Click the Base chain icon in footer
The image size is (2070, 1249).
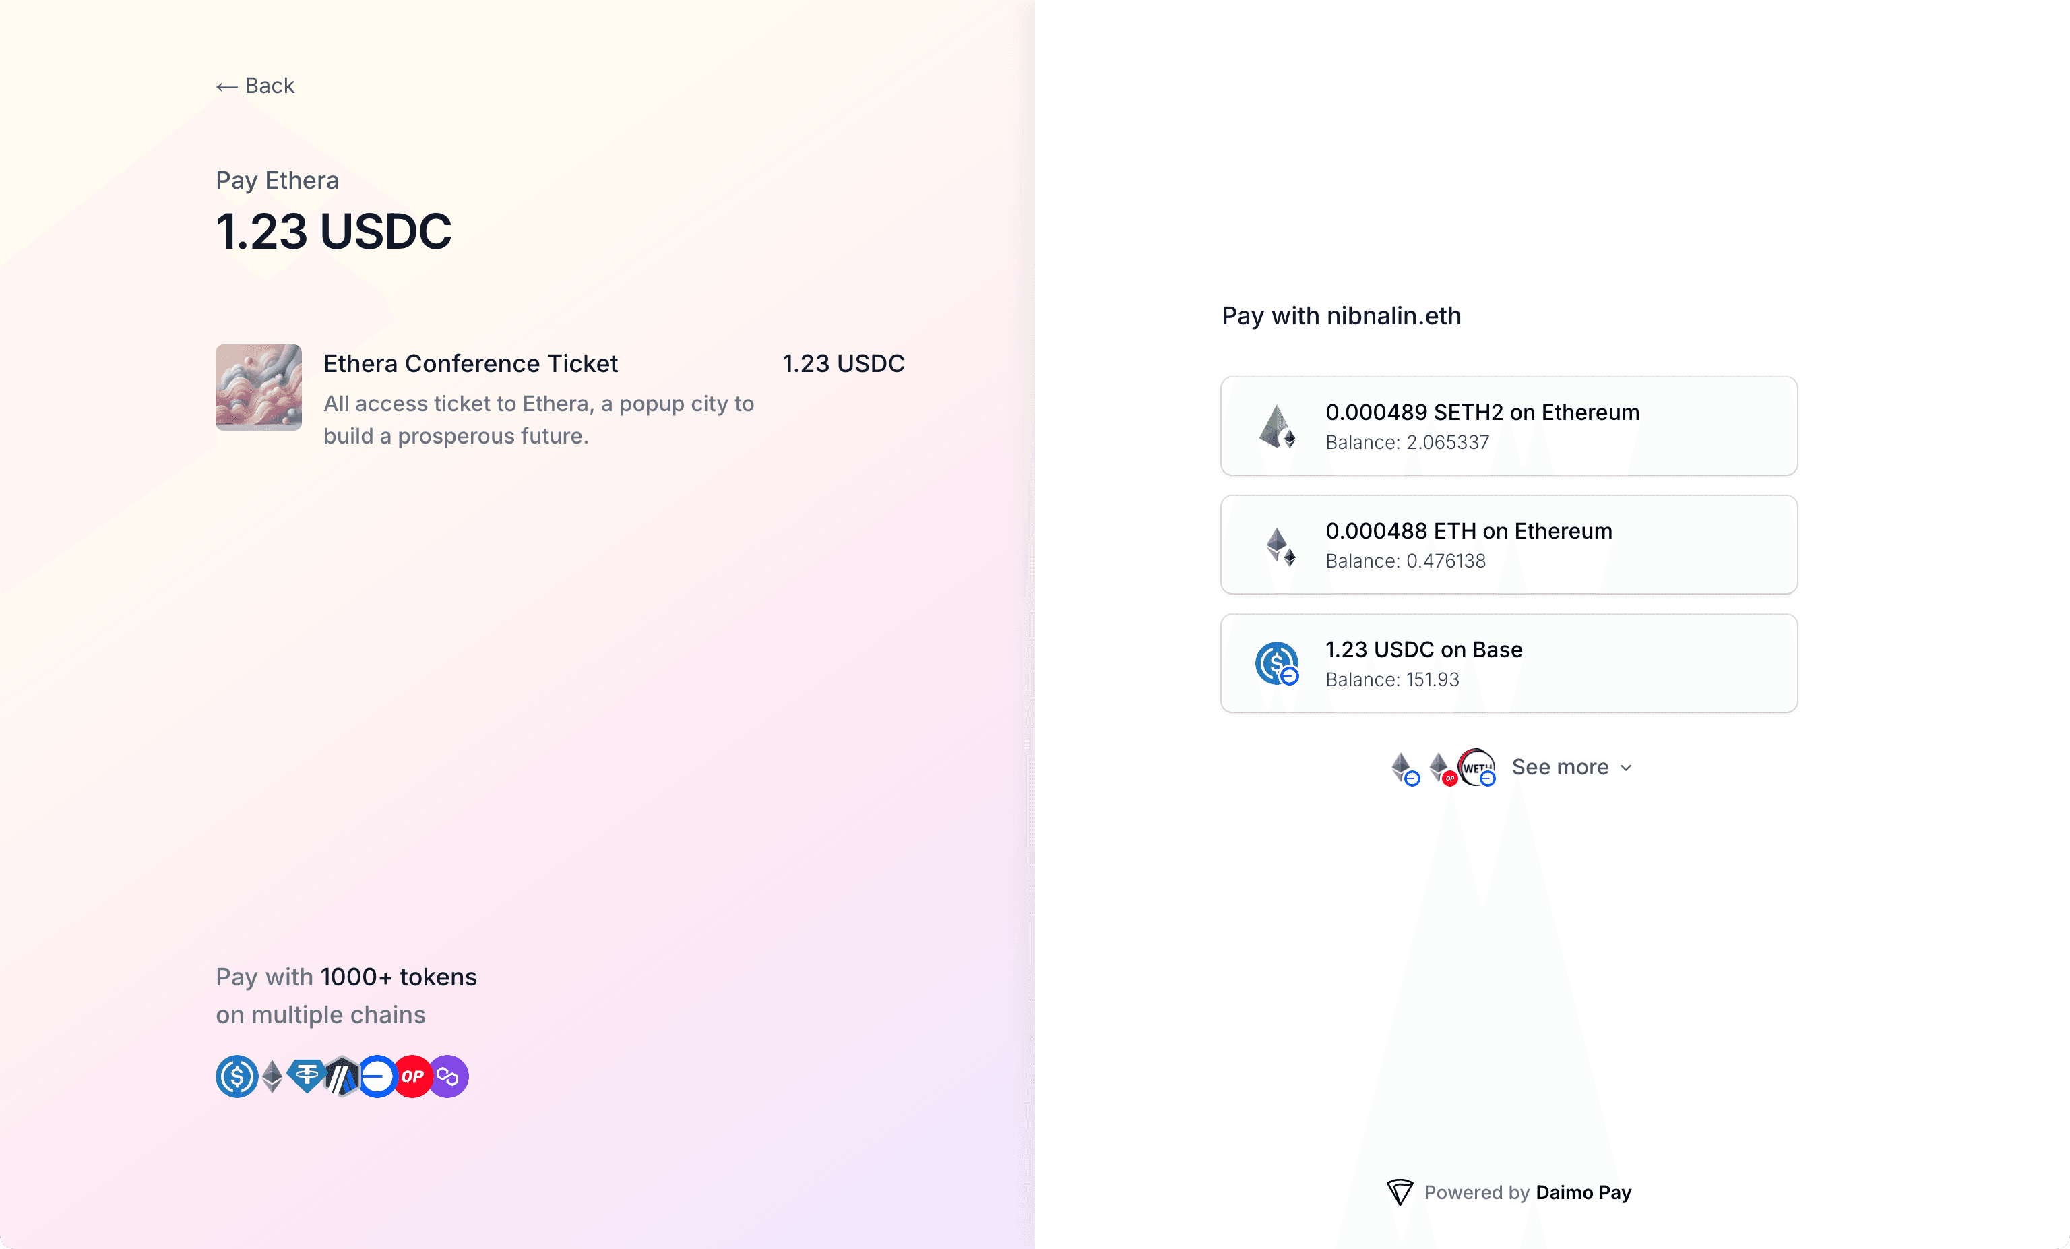[x=379, y=1076]
